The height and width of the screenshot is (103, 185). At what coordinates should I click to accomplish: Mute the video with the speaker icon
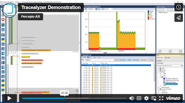click(x=132, y=98)
